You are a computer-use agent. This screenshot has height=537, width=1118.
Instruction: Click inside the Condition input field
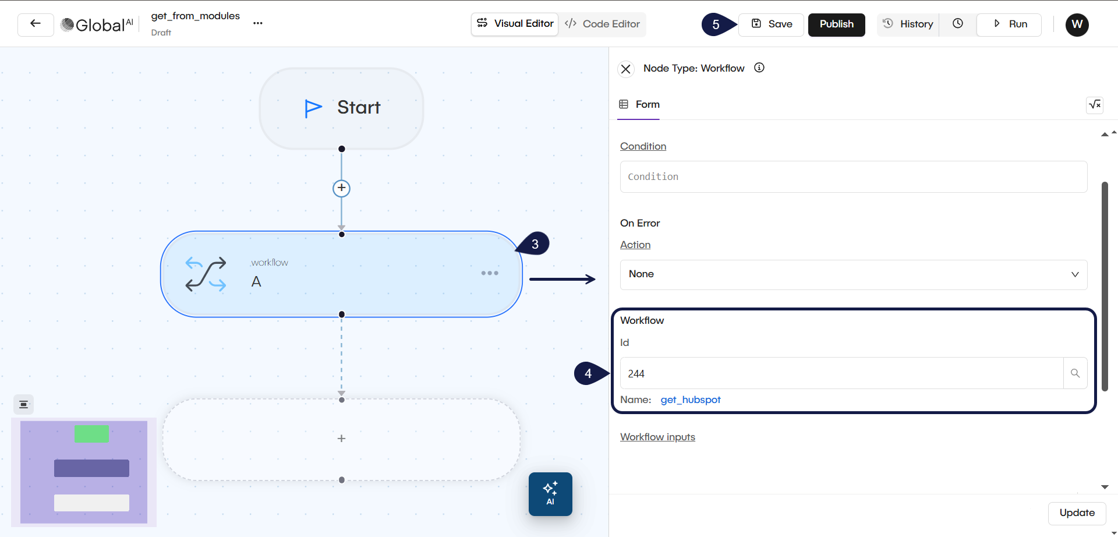tap(853, 176)
